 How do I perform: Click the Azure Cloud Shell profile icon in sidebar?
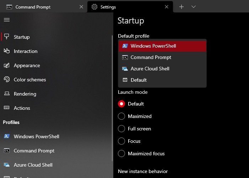(6, 165)
